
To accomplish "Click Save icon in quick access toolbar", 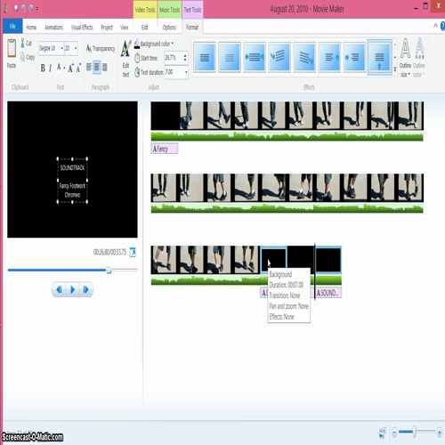I will coord(16,9).
